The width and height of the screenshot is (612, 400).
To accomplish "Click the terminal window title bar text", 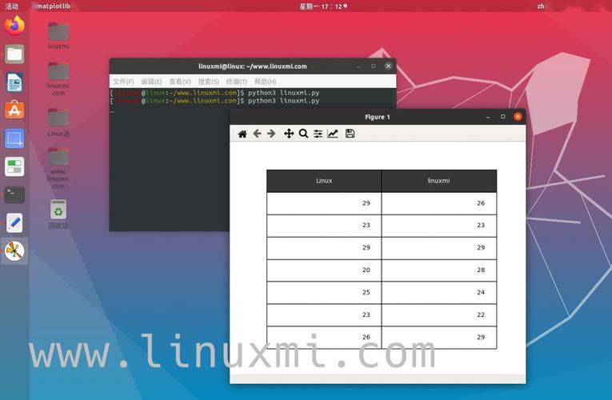I will click(253, 66).
